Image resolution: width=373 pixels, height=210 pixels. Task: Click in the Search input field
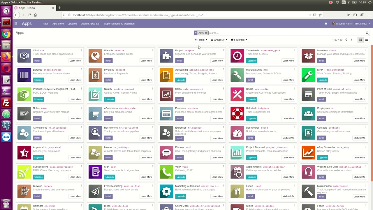[286, 33]
